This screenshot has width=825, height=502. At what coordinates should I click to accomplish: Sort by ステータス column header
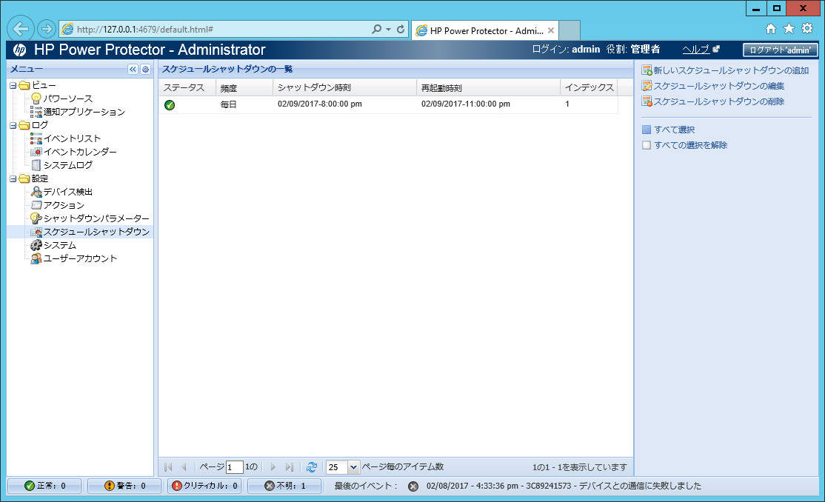[187, 88]
